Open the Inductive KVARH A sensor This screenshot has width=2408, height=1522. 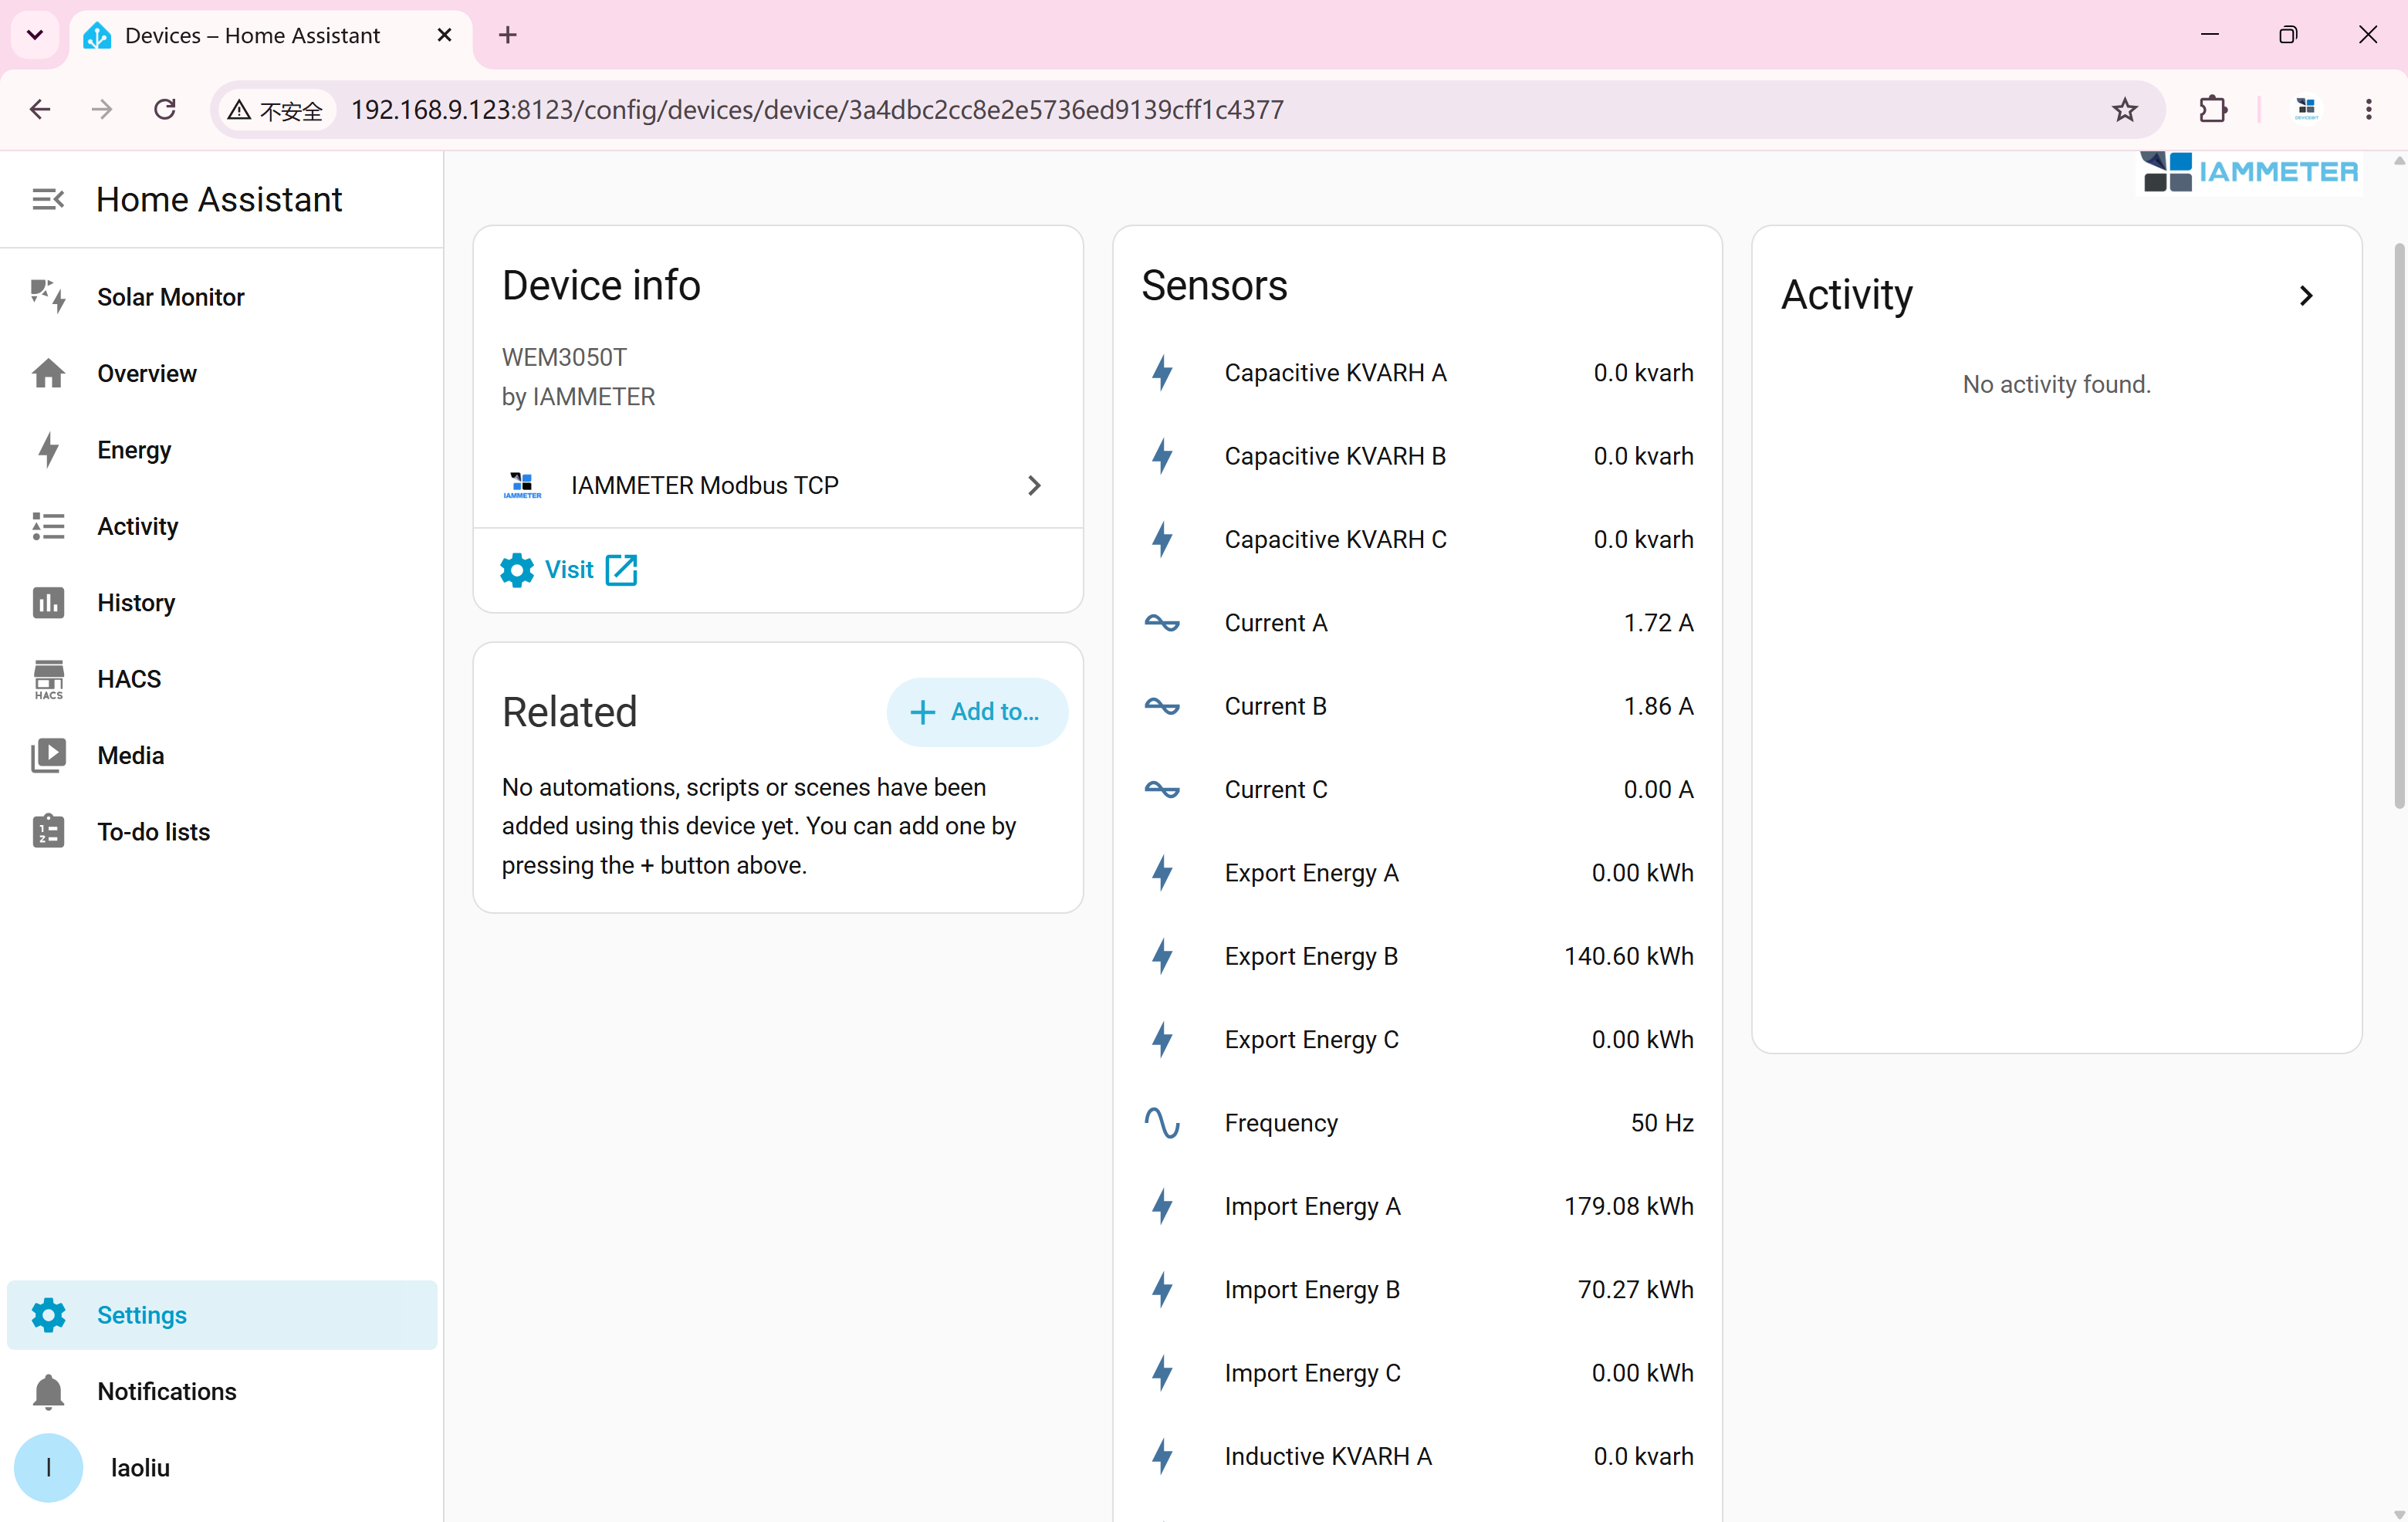(x=1417, y=1456)
